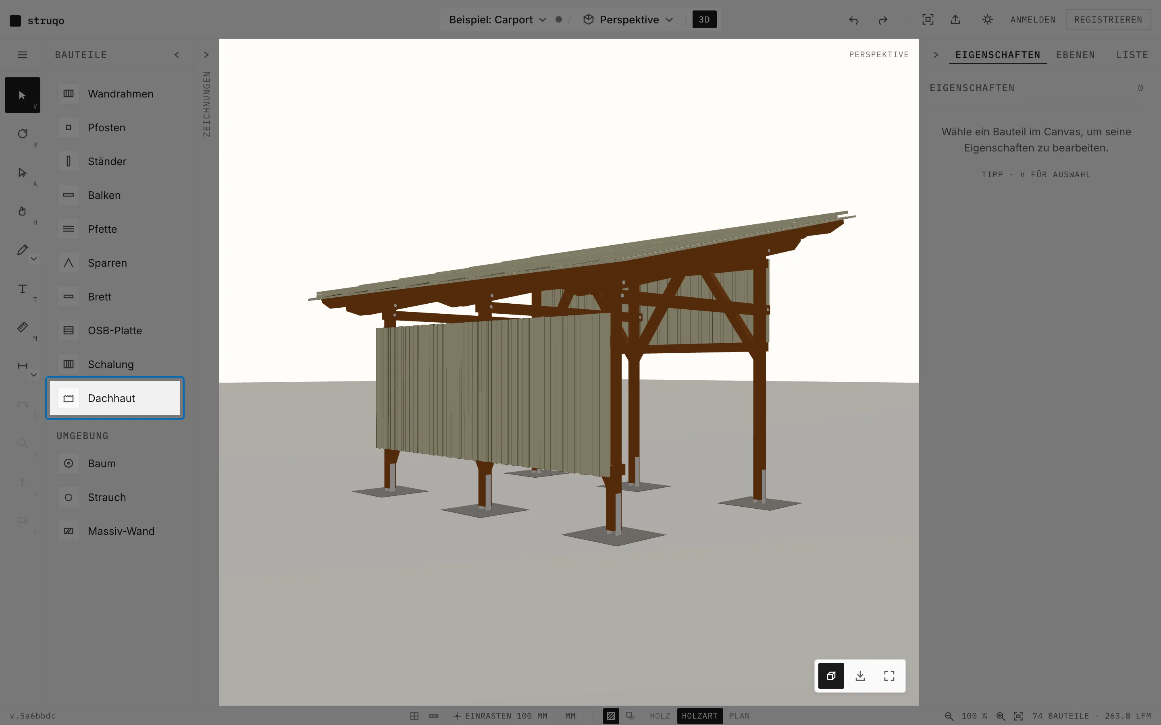Pick the hand pan tool (H)
This screenshot has width=1161, height=725.
[22, 211]
